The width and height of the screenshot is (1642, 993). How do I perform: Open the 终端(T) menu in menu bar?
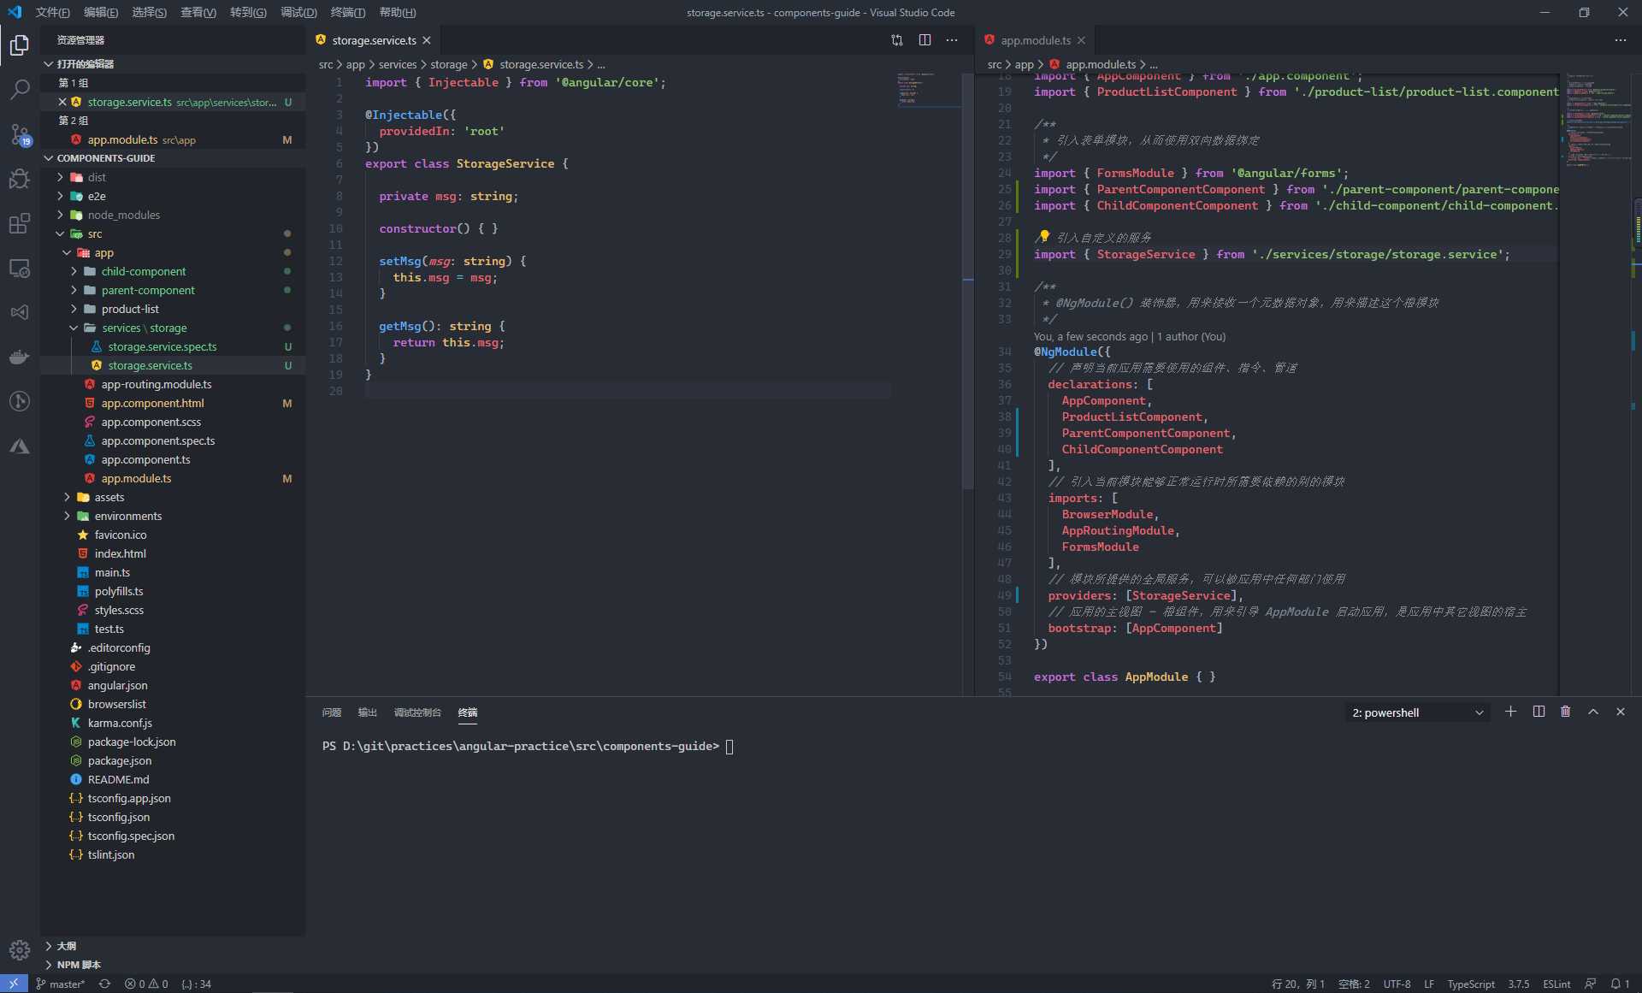click(347, 12)
